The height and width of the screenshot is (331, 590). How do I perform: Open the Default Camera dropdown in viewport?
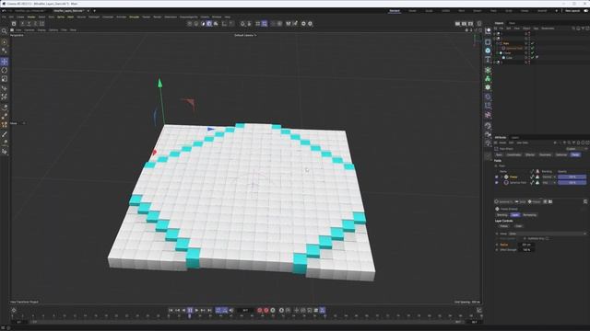coord(245,35)
